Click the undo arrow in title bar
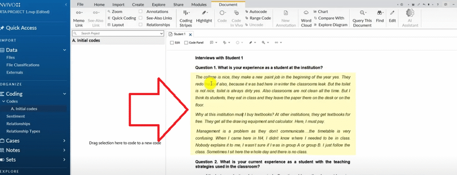This screenshot has height=175, width=457. 424,4
